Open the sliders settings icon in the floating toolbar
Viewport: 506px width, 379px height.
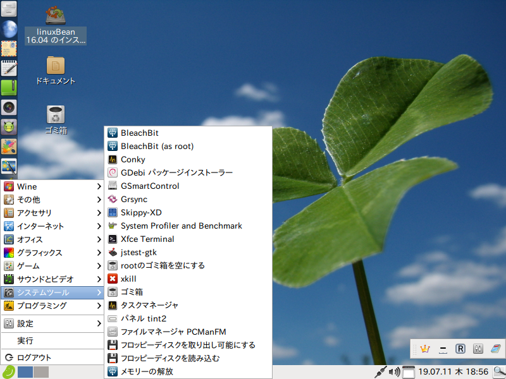478,349
